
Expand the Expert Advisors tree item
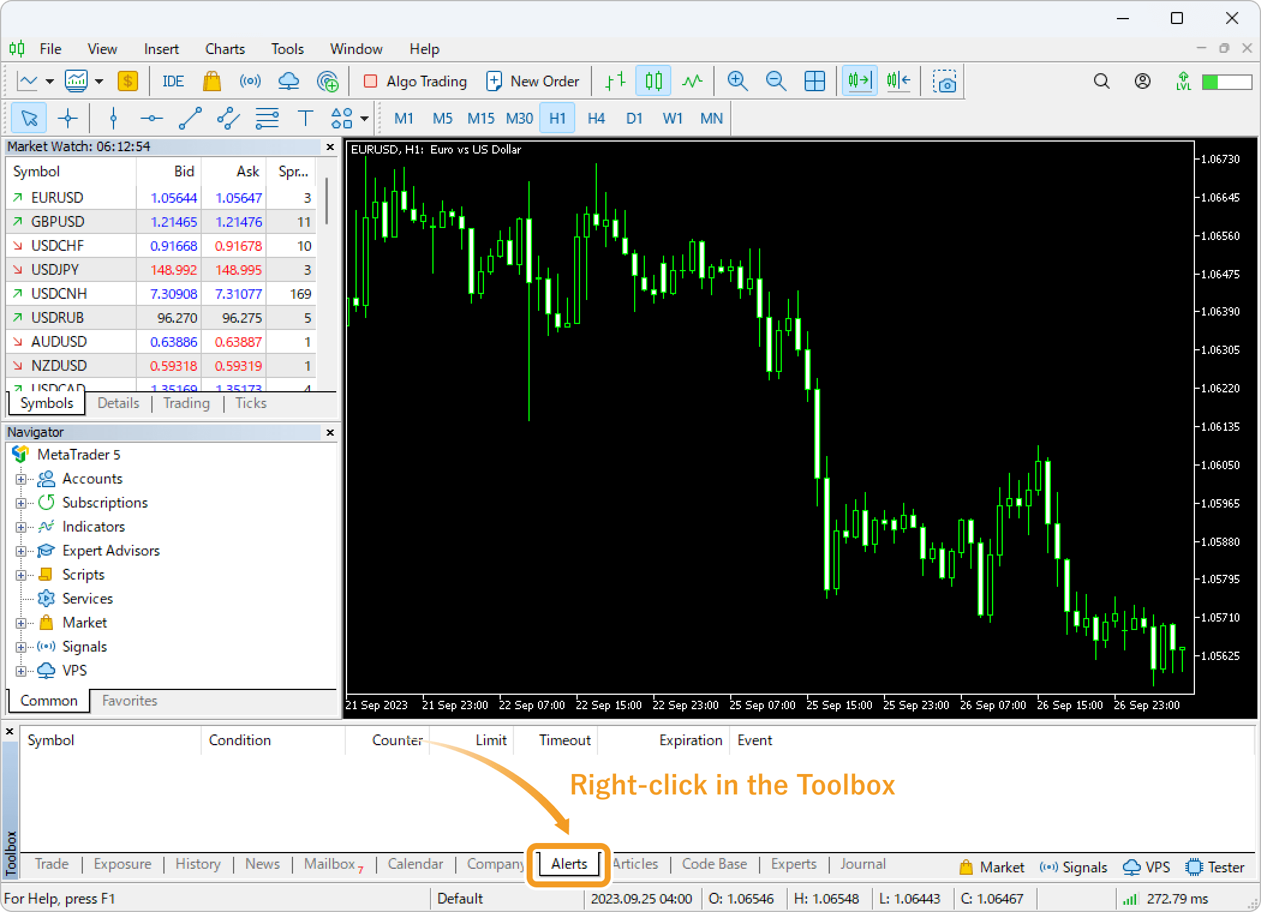pos(22,550)
